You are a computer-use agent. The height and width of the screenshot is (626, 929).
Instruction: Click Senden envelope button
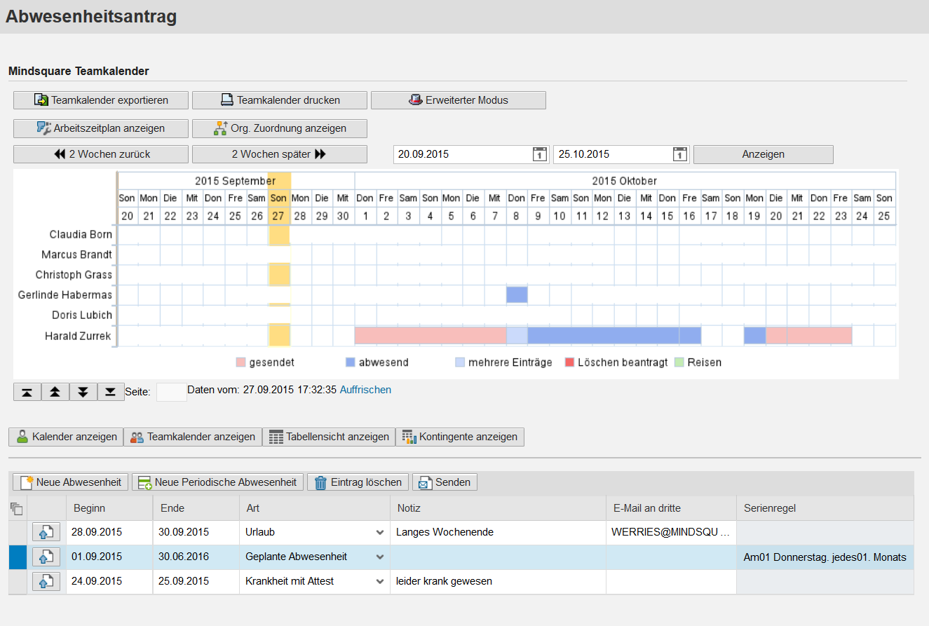point(445,482)
